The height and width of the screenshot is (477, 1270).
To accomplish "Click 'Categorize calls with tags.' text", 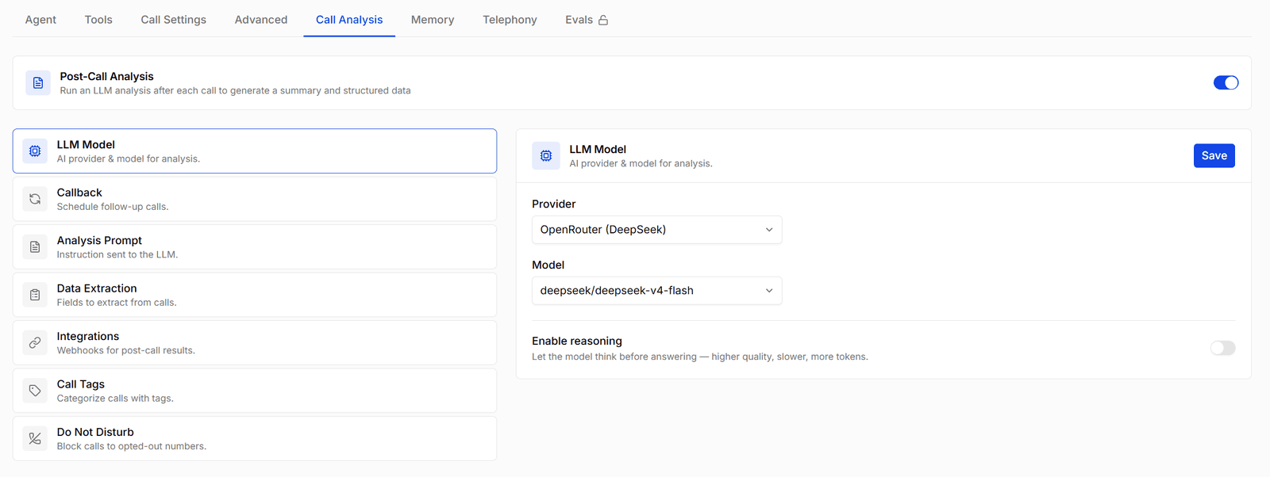I will 115,399.
